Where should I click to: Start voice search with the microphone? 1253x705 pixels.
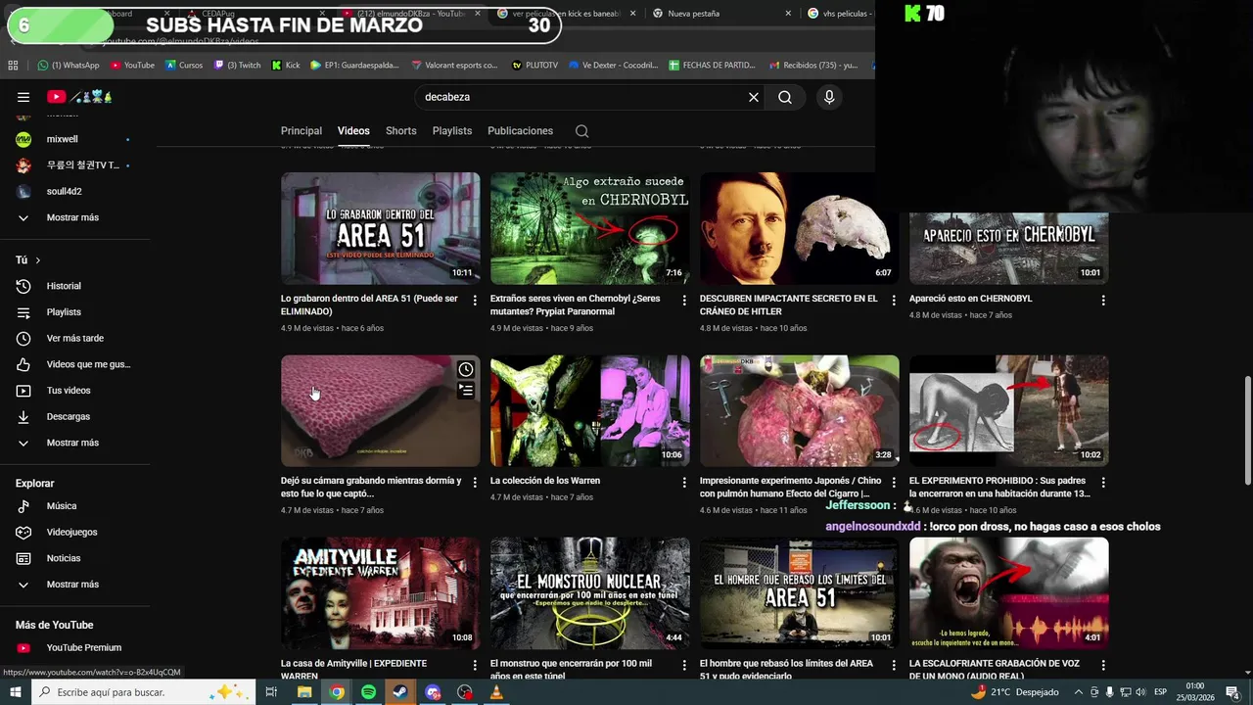(x=829, y=97)
